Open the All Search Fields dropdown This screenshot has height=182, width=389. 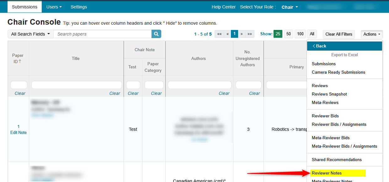[30, 34]
